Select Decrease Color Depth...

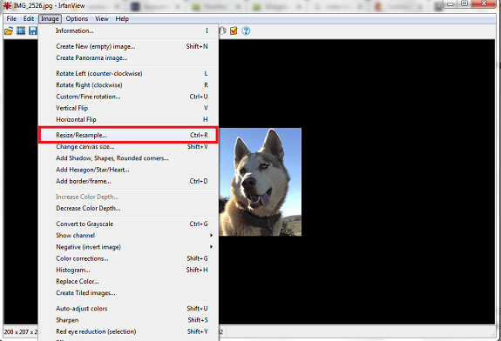pyautogui.click(x=128, y=208)
